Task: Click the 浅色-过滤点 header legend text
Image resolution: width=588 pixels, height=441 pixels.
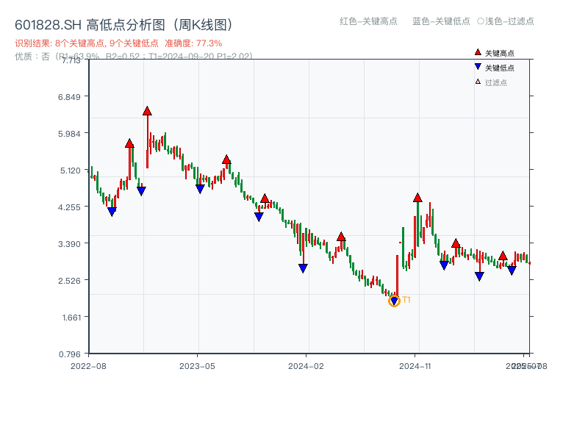Action: click(506, 21)
